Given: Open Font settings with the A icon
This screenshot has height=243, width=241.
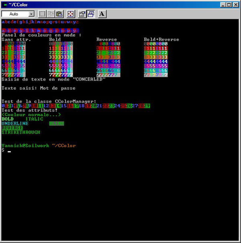Looking at the screenshot, I should click(x=102, y=14).
